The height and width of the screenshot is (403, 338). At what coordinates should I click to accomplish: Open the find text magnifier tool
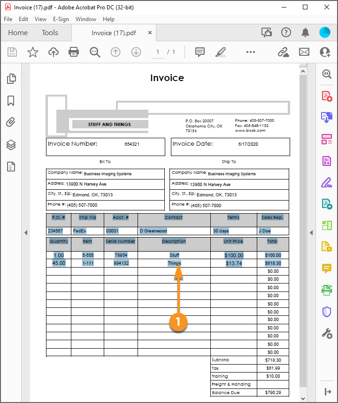click(x=95, y=52)
